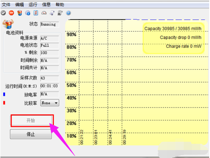Image resolution: width=210 pixels, height=158 pixels.
Task: Open the 比较率 None dropdown
Action: (50, 103)
